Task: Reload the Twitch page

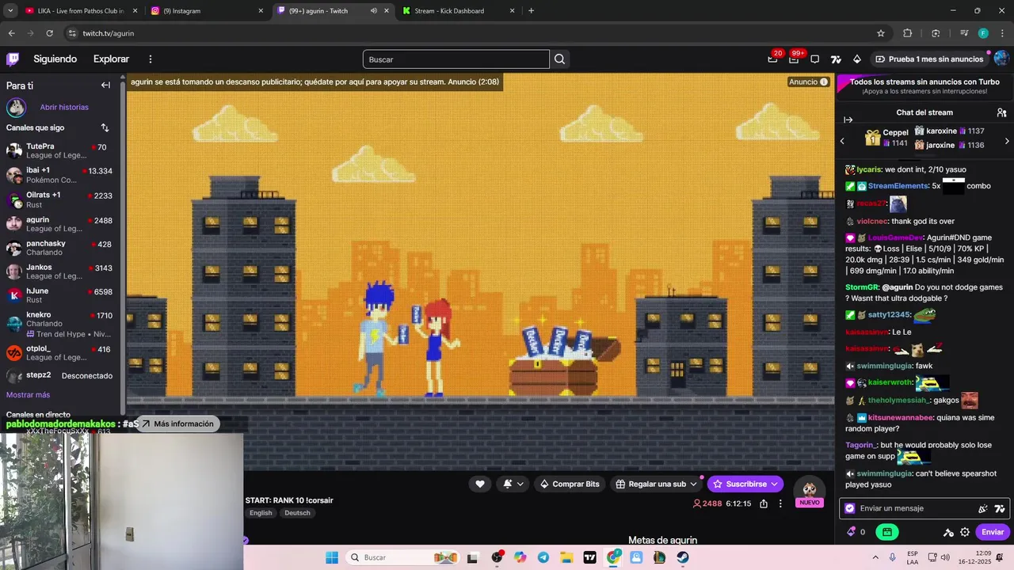Action: [x=49, y=33]
